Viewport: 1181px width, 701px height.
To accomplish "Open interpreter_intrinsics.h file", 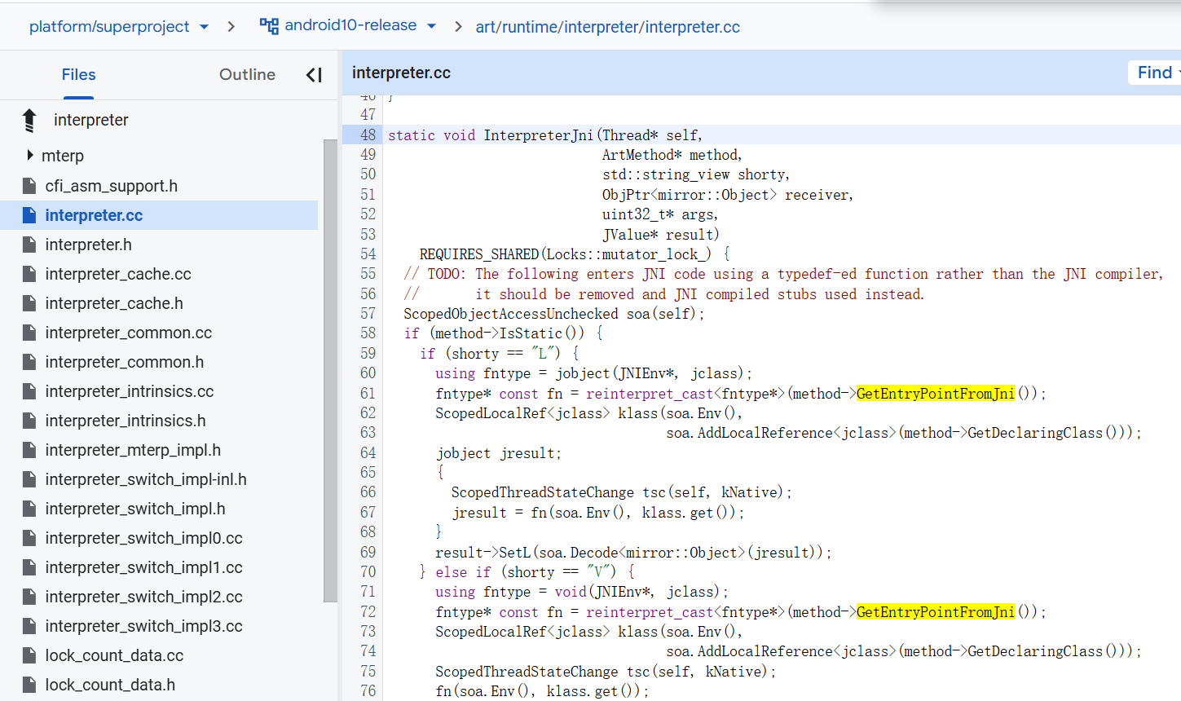I will coord(126,421).
